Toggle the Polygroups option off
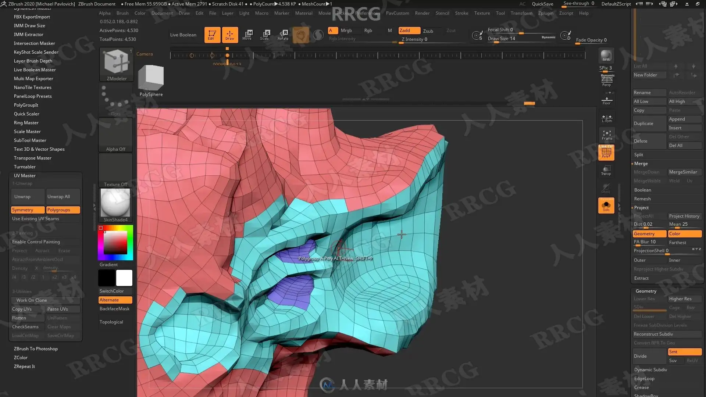 (x=63, y=210)
